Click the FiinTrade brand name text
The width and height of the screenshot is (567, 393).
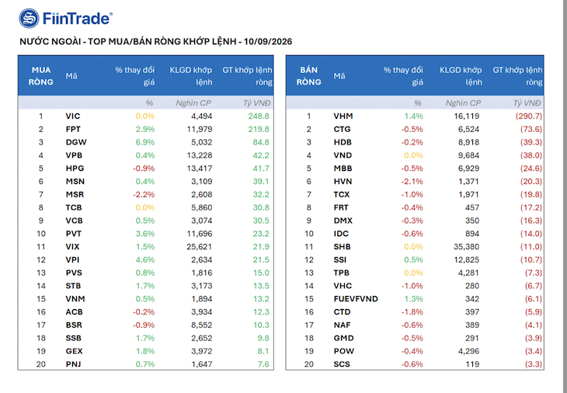(78, 19)
